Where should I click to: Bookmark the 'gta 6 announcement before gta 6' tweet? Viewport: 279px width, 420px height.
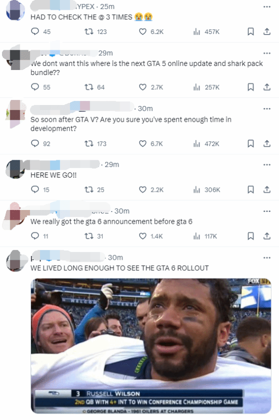click(x=251, y=236)
